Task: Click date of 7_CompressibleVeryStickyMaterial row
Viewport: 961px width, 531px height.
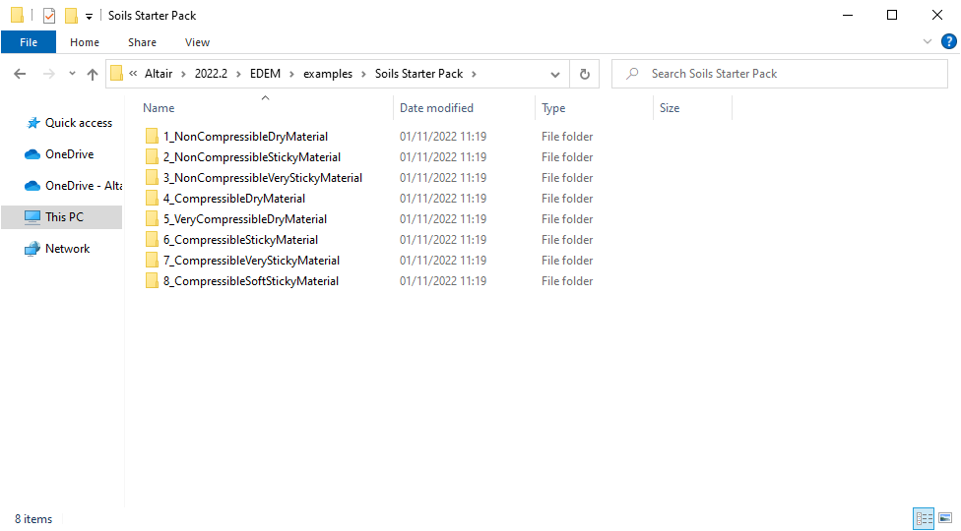Action: (443, 260)
